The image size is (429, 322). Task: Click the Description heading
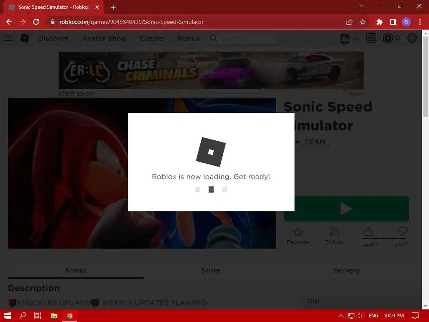pos(34,288)
